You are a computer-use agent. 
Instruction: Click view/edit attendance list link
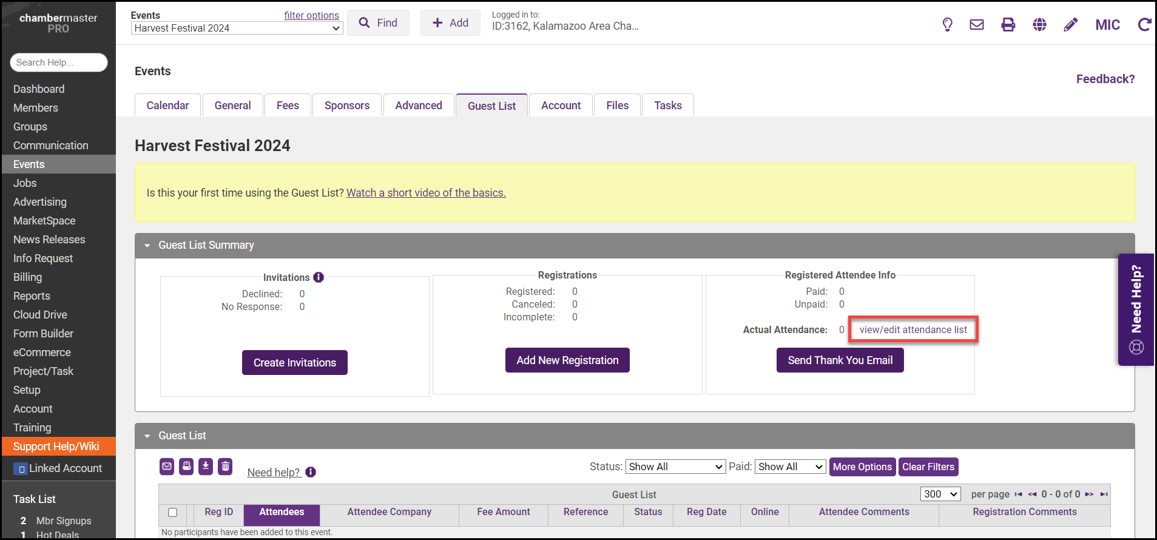coord(913,330)
